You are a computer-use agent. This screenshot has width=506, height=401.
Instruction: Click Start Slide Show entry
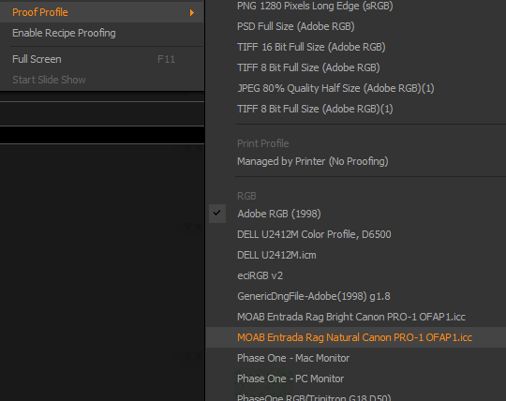(x=102, y=80)
